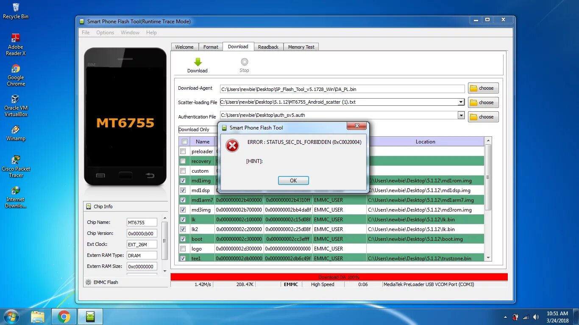Click the Download-Agent path field
This screenshot has width=579, height=325.
coord(342,89)
